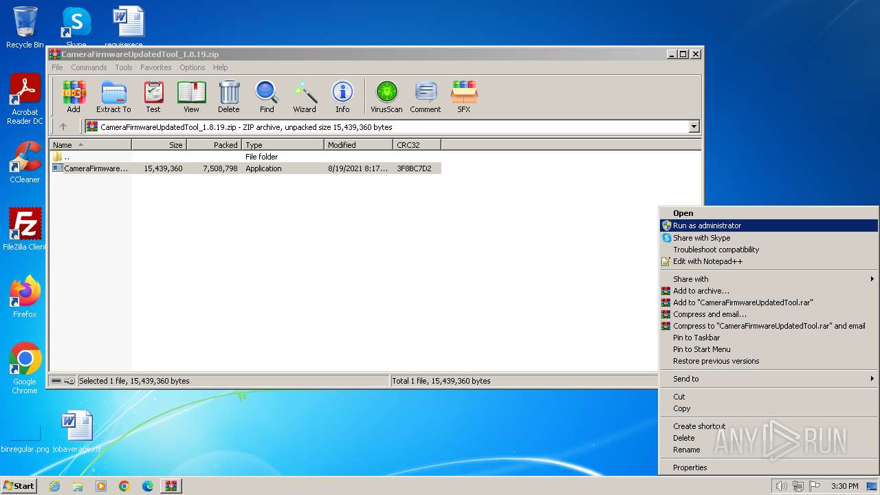Expand the Share with submenu
The height and width of the screenshot is (495, 880).
(769, 279)
